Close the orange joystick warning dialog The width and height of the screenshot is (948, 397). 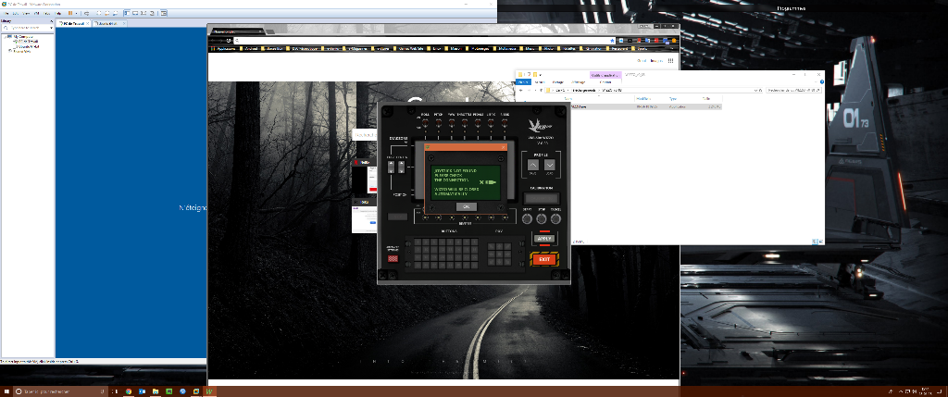[503, 147]
